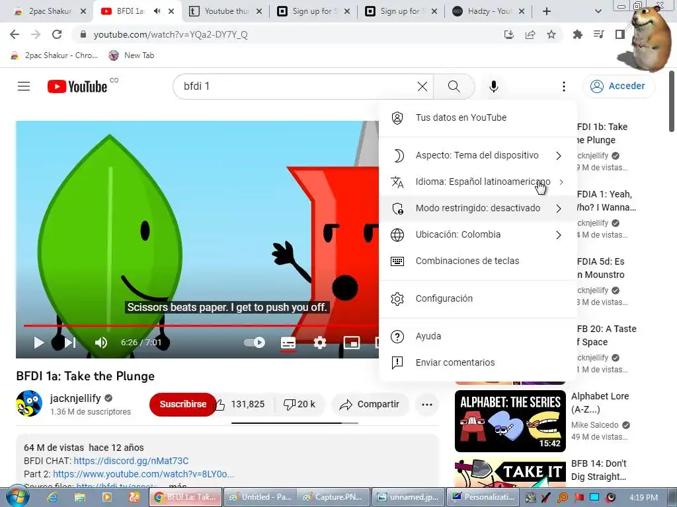Switch to Youtube thumbnail Tumblr tab

pos(226,11)
